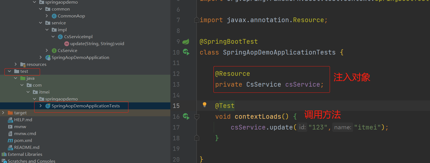Expand the target folder
Image resolution: width=430 pixels, height=163 pixels.
(x=3, y=113)
